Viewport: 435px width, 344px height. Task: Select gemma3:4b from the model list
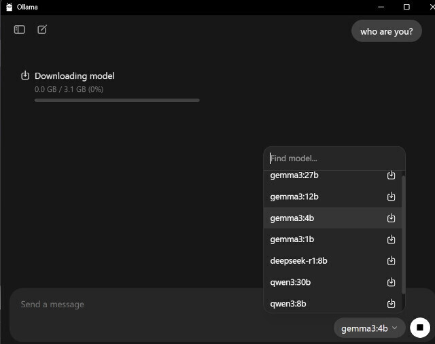pos(332,218)
